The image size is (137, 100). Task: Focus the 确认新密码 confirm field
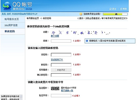click(x=61, y=75)
